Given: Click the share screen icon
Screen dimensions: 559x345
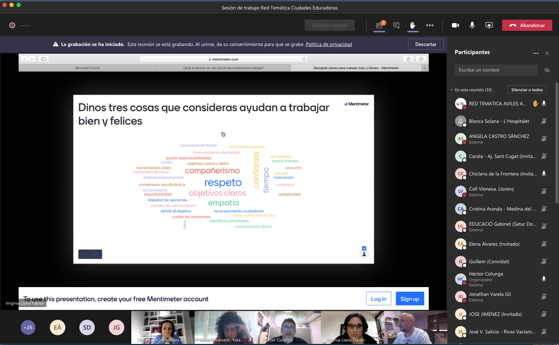Looking at the screenshot, I should (489, 25).
